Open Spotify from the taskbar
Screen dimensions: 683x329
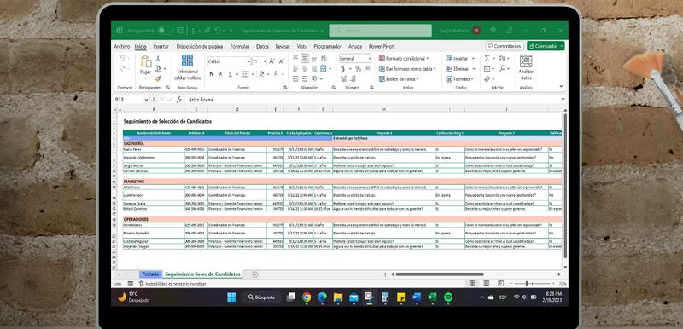tap(447, 297)
